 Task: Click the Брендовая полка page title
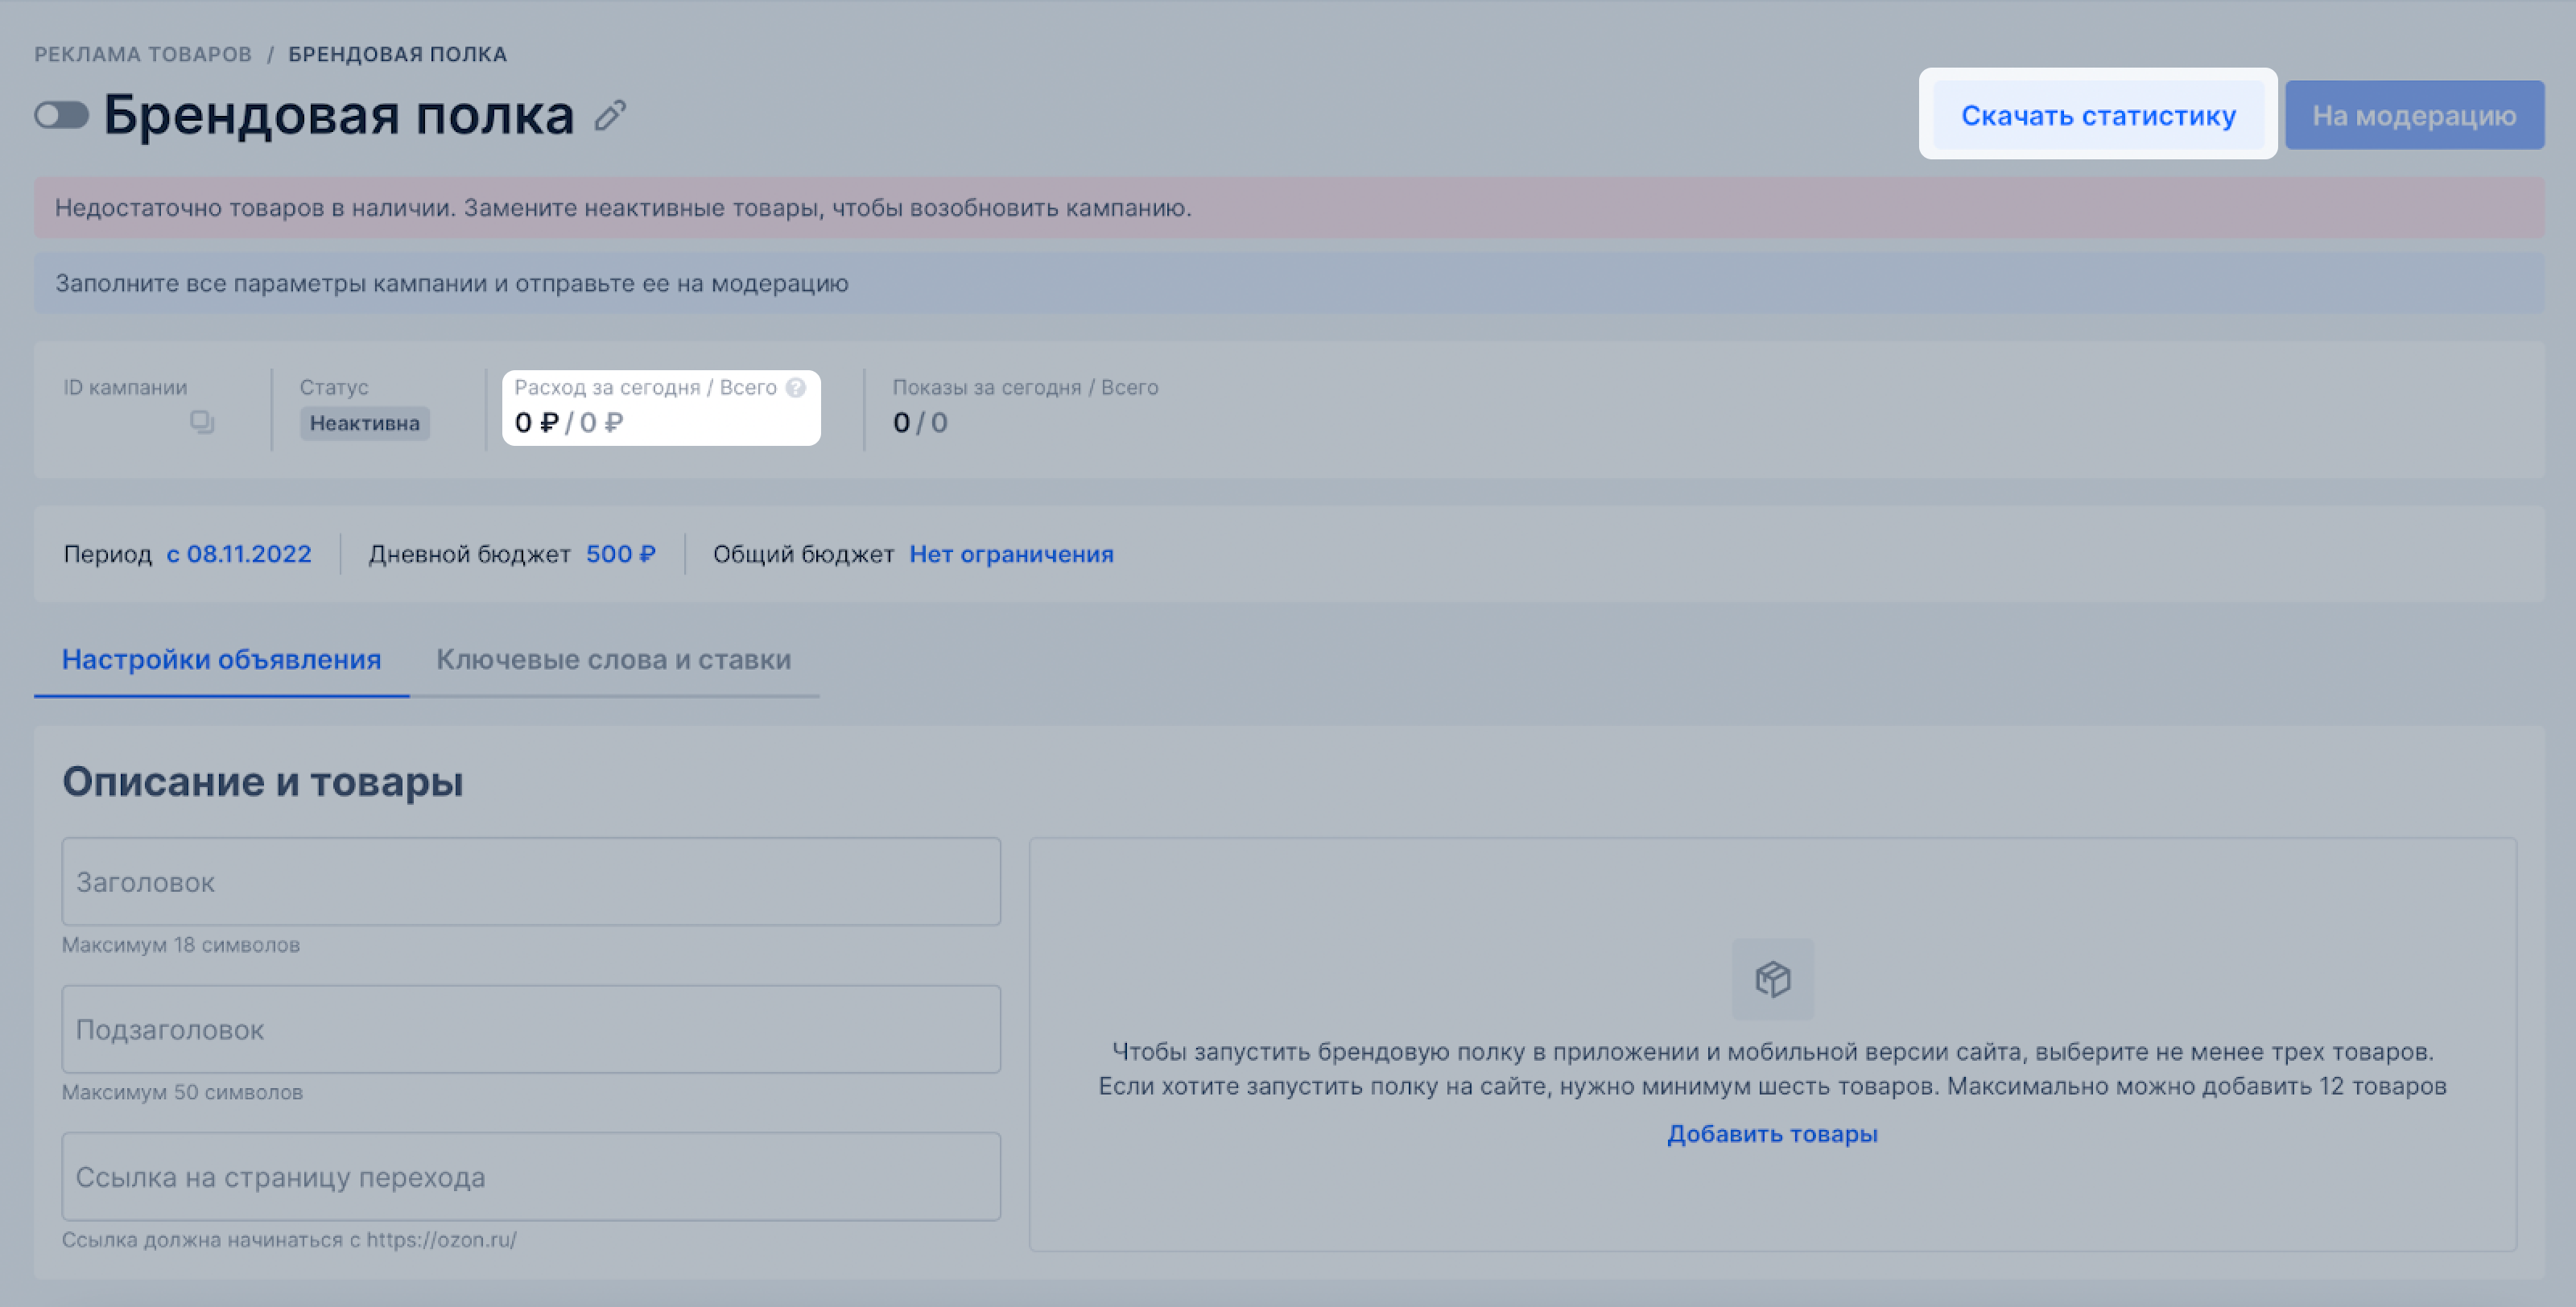coord(339,115)
